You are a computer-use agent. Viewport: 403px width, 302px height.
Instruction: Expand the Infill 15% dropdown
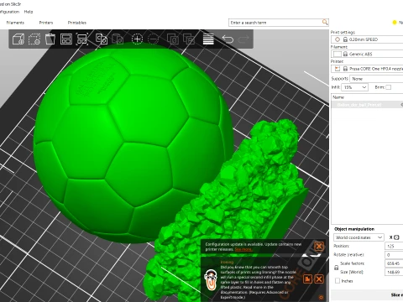354,87
